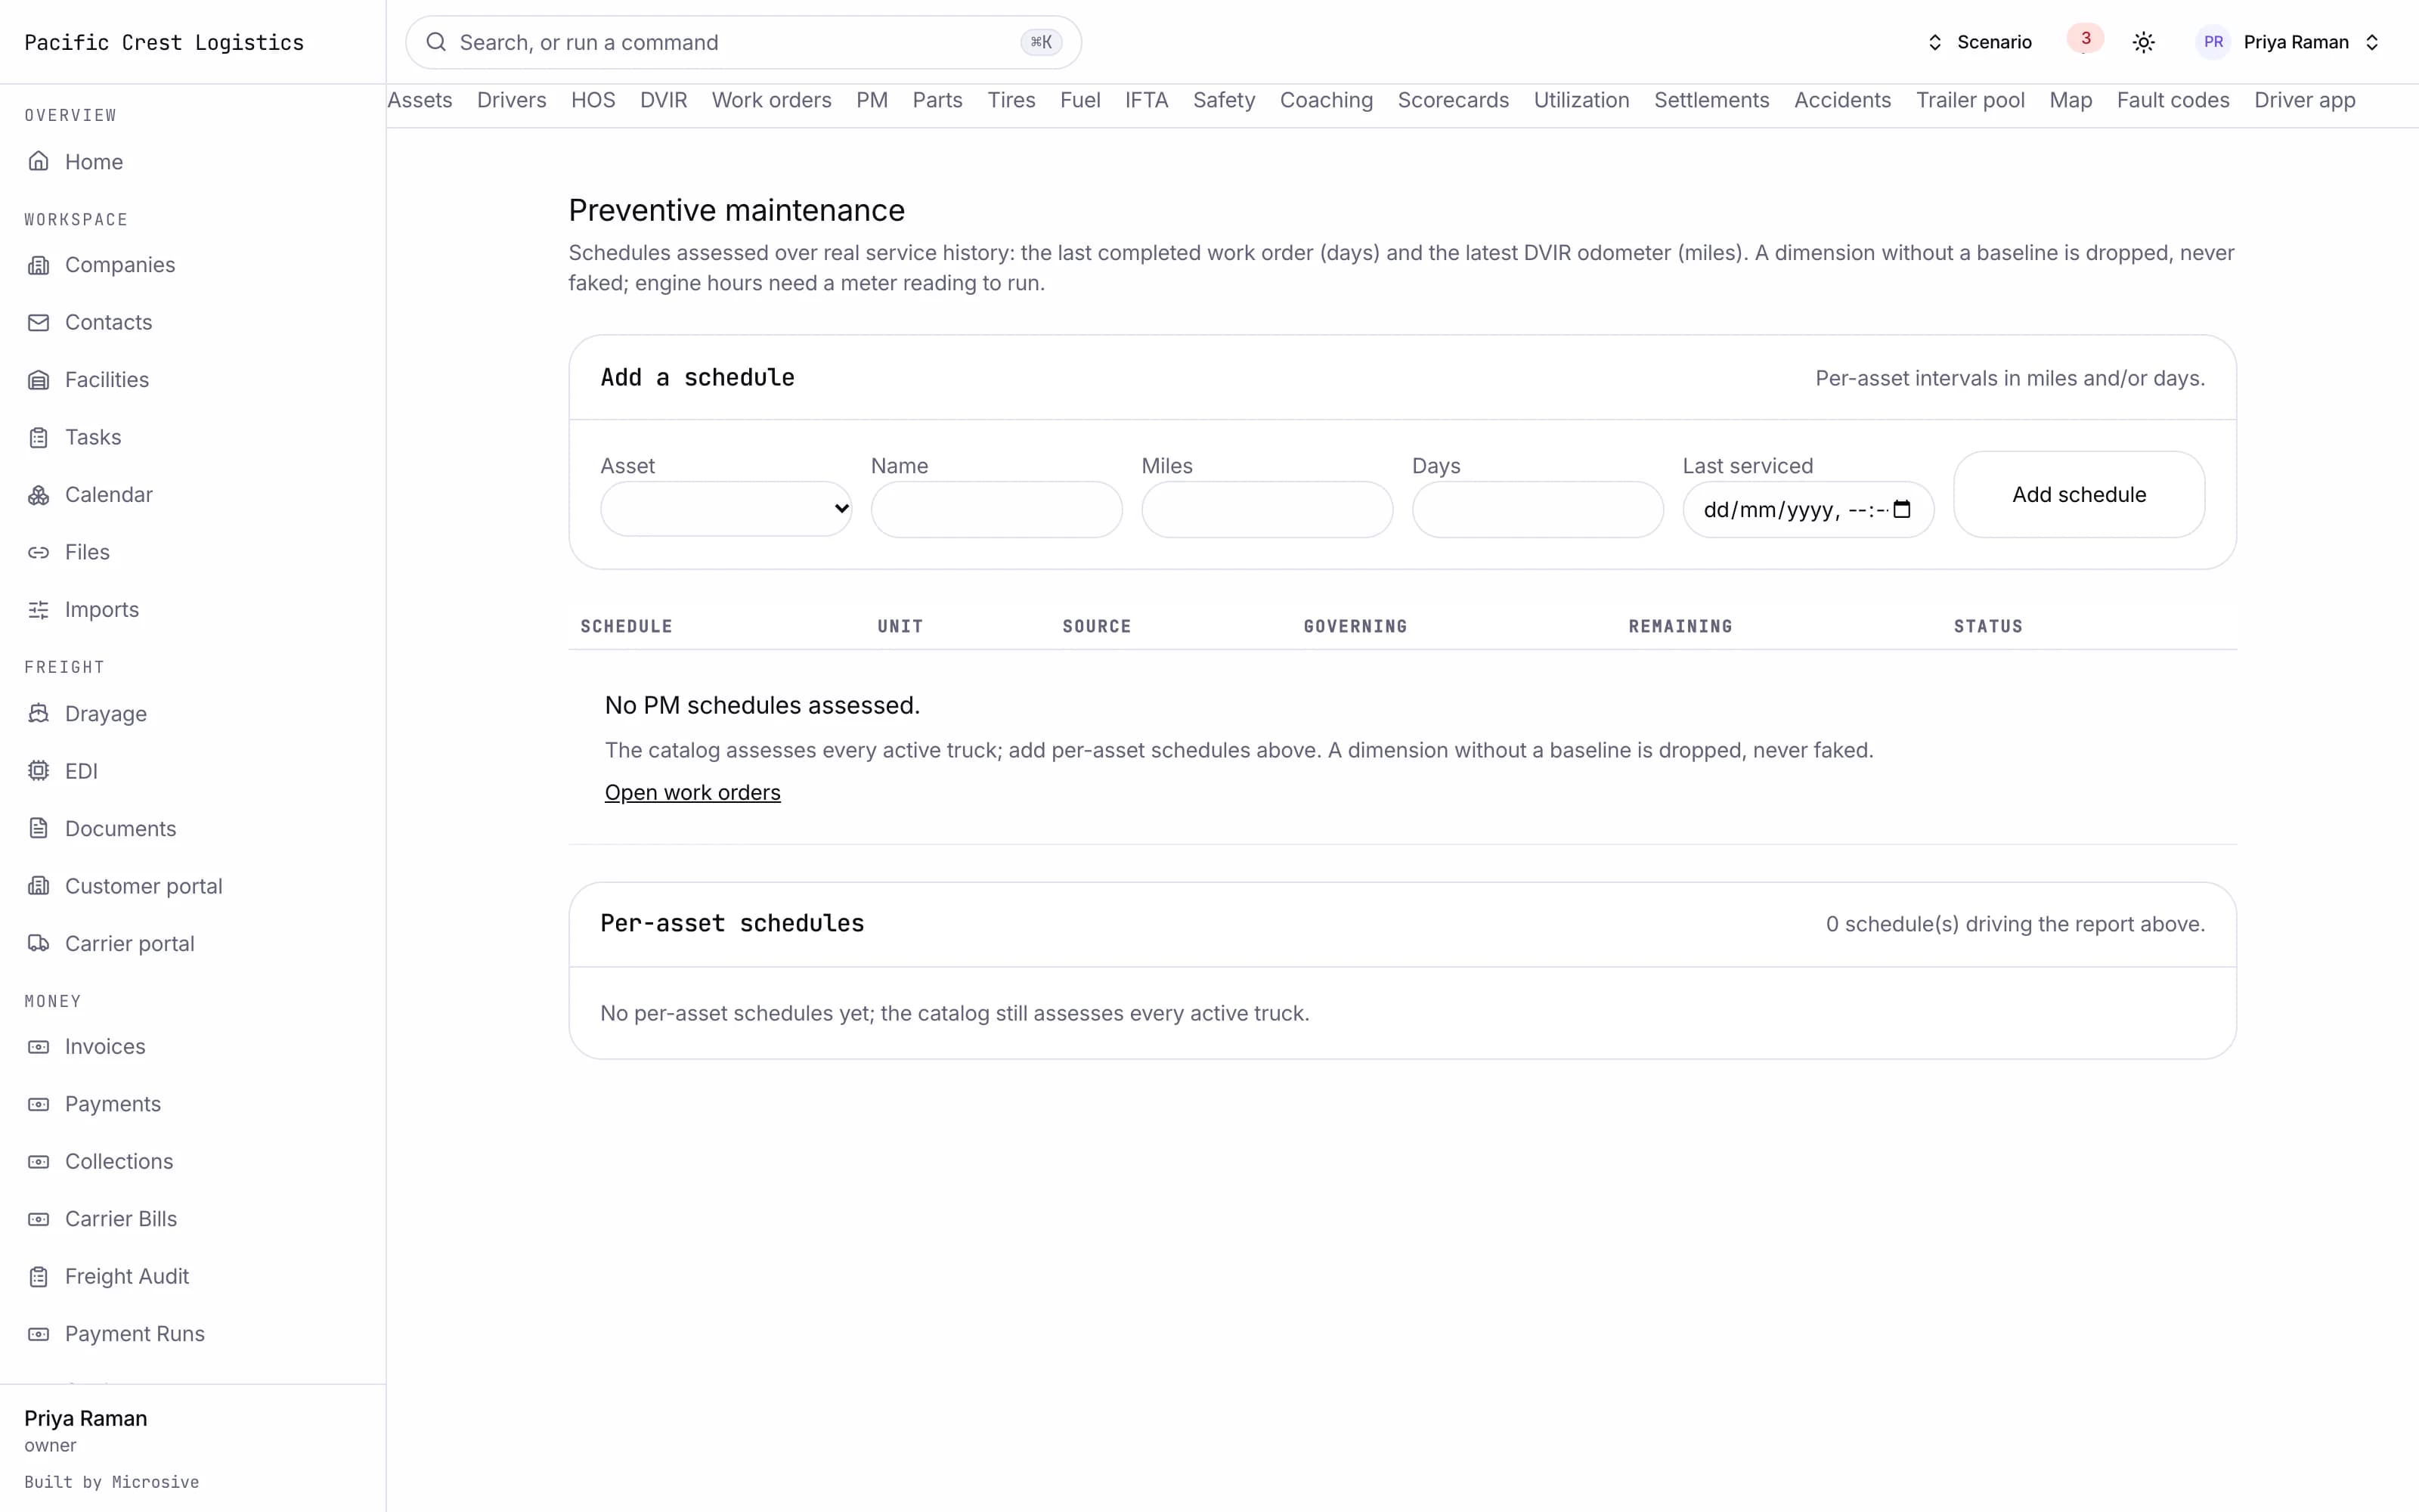This screenshot has width=2419, height=1512.
Task: Open Customer portal in sidebar
Action: pos(144,886)
